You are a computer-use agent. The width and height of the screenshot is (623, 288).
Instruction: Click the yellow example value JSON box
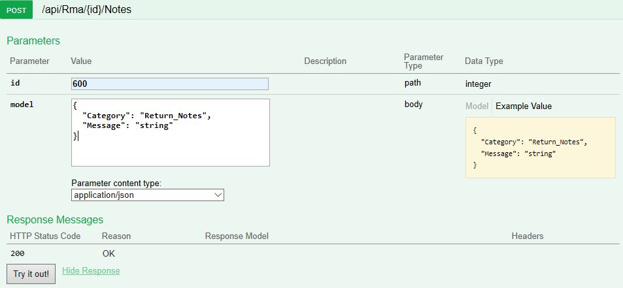coord(541,148)
